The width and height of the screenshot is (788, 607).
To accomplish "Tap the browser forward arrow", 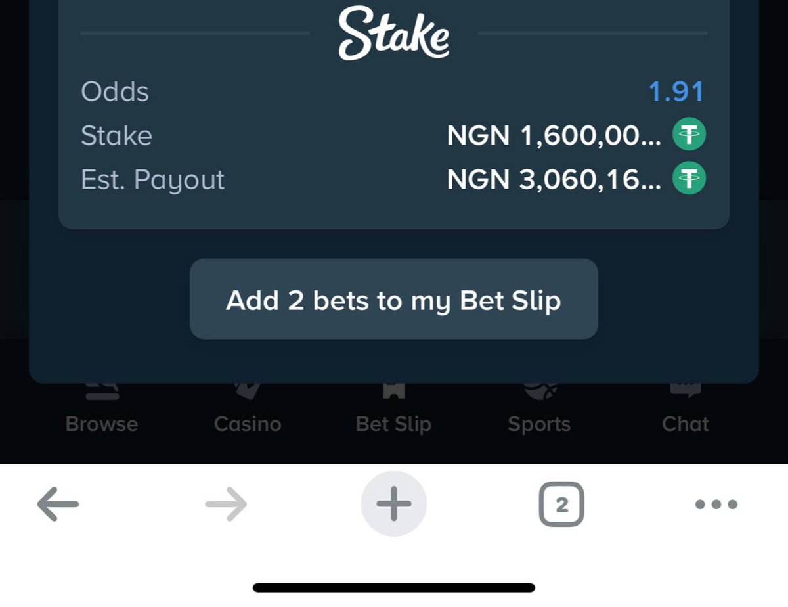I will click(226, 505).
